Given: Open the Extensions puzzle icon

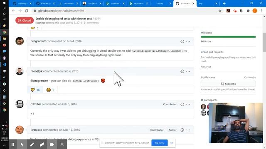Looking at the screenshot, I should (248, 11).
